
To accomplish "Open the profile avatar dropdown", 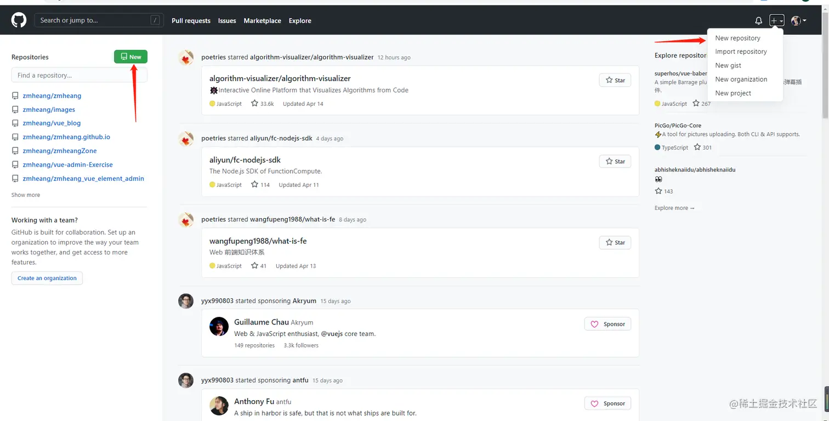I will [x=796, y=20].
